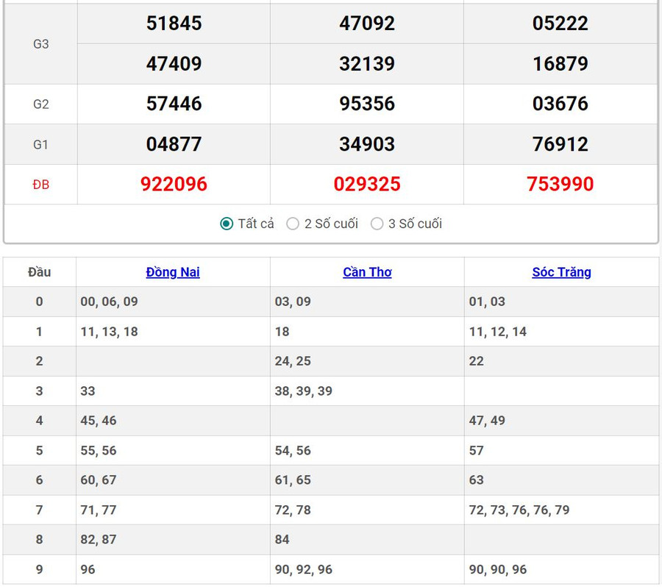Click G1 result 76912
Screen dimensions: 662x587
click(560, 144)
